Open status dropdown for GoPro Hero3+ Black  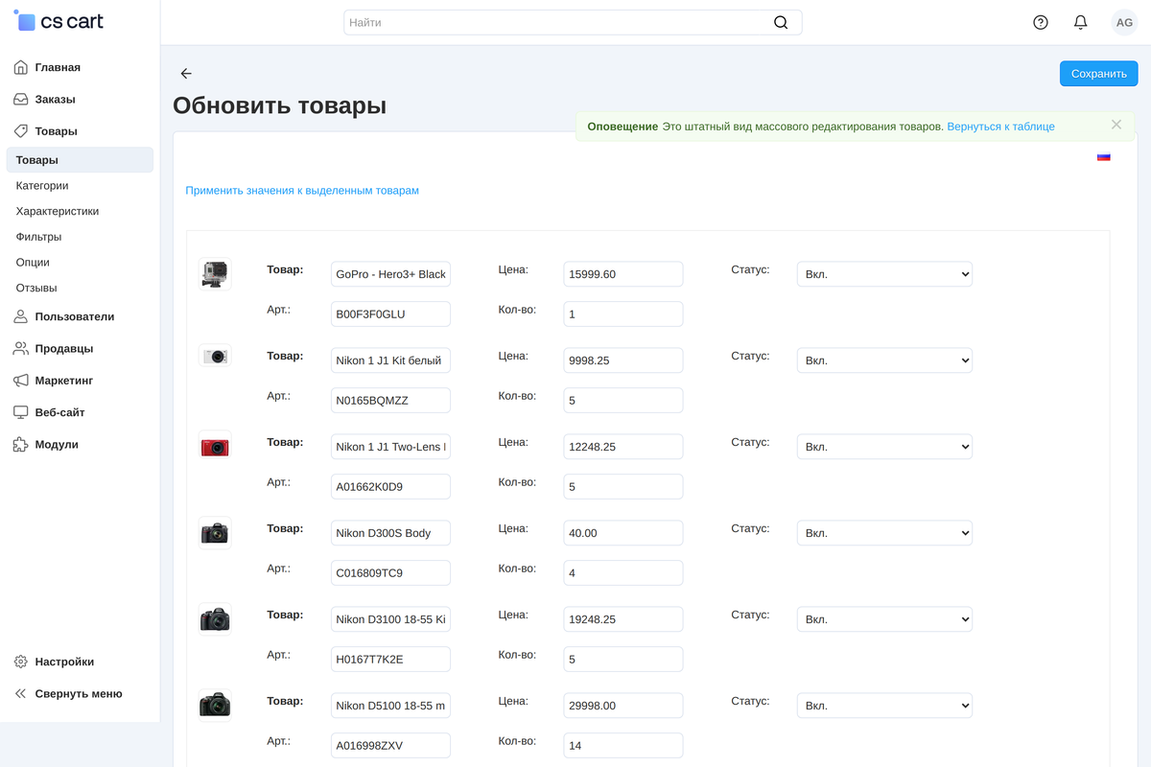tap(884, 274)
